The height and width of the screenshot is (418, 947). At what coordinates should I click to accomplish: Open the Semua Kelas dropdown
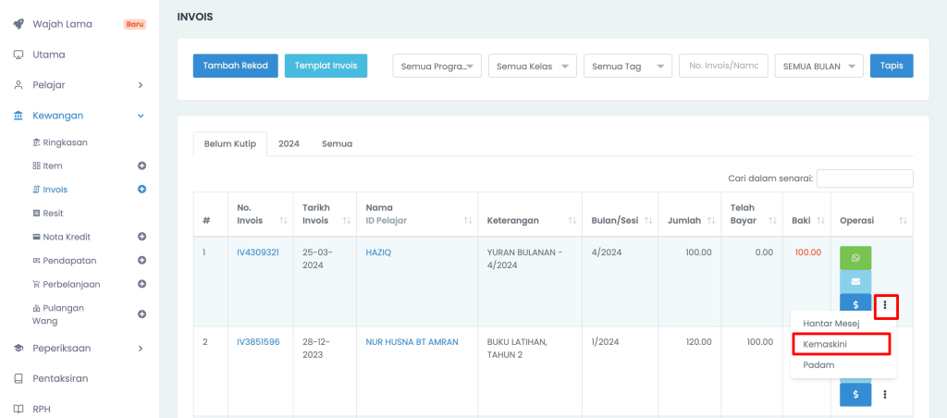click(532, 67)
